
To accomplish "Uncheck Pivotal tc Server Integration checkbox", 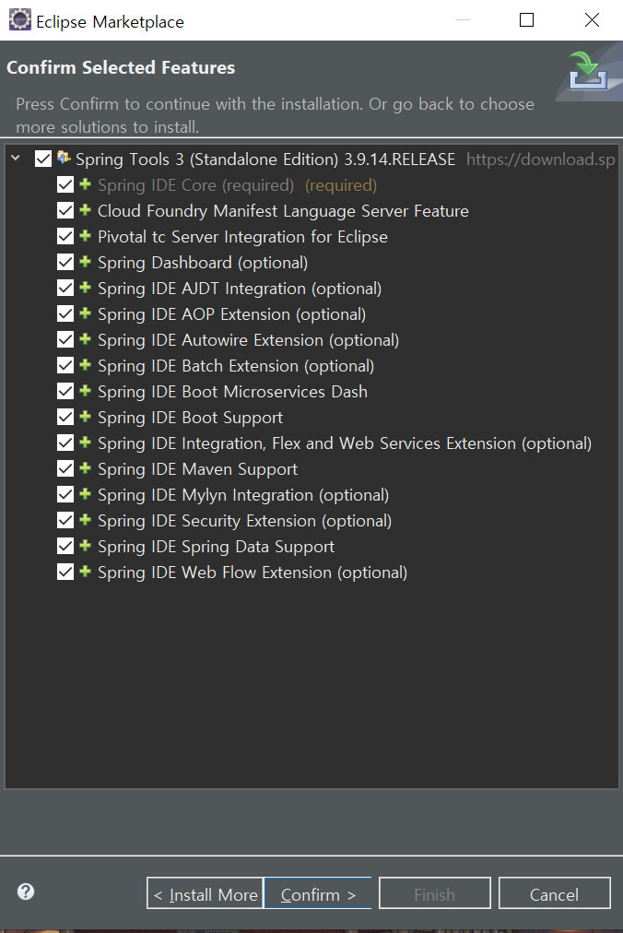I will [65, 236].
